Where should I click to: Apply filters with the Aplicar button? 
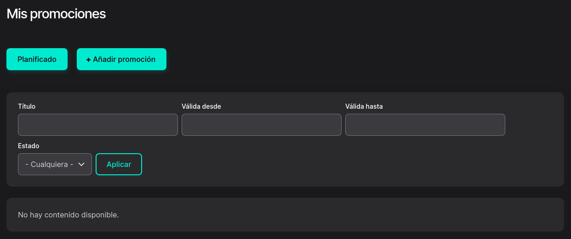click(119, 164)
